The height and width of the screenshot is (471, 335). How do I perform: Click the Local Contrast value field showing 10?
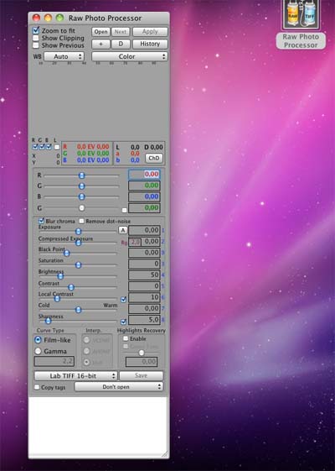144,297
